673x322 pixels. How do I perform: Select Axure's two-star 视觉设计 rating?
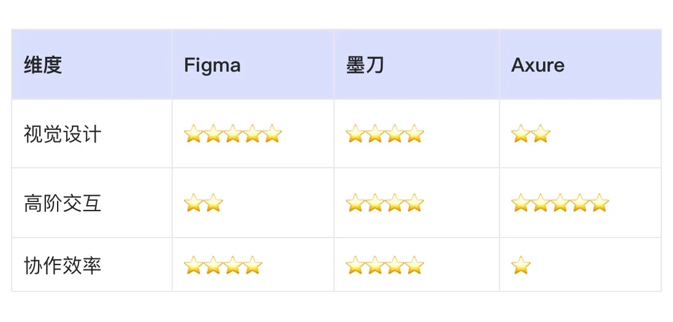tap(531, 133)
